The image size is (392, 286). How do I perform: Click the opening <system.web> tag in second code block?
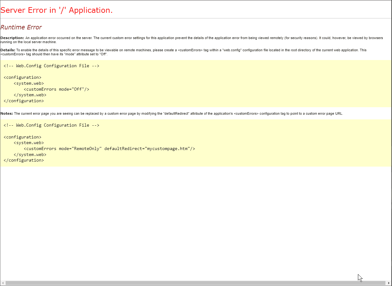click(x=29, y=143)
